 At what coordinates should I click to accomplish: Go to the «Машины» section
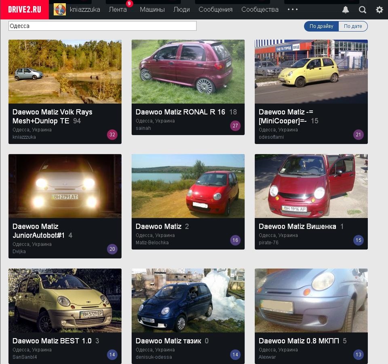(152, 9)
